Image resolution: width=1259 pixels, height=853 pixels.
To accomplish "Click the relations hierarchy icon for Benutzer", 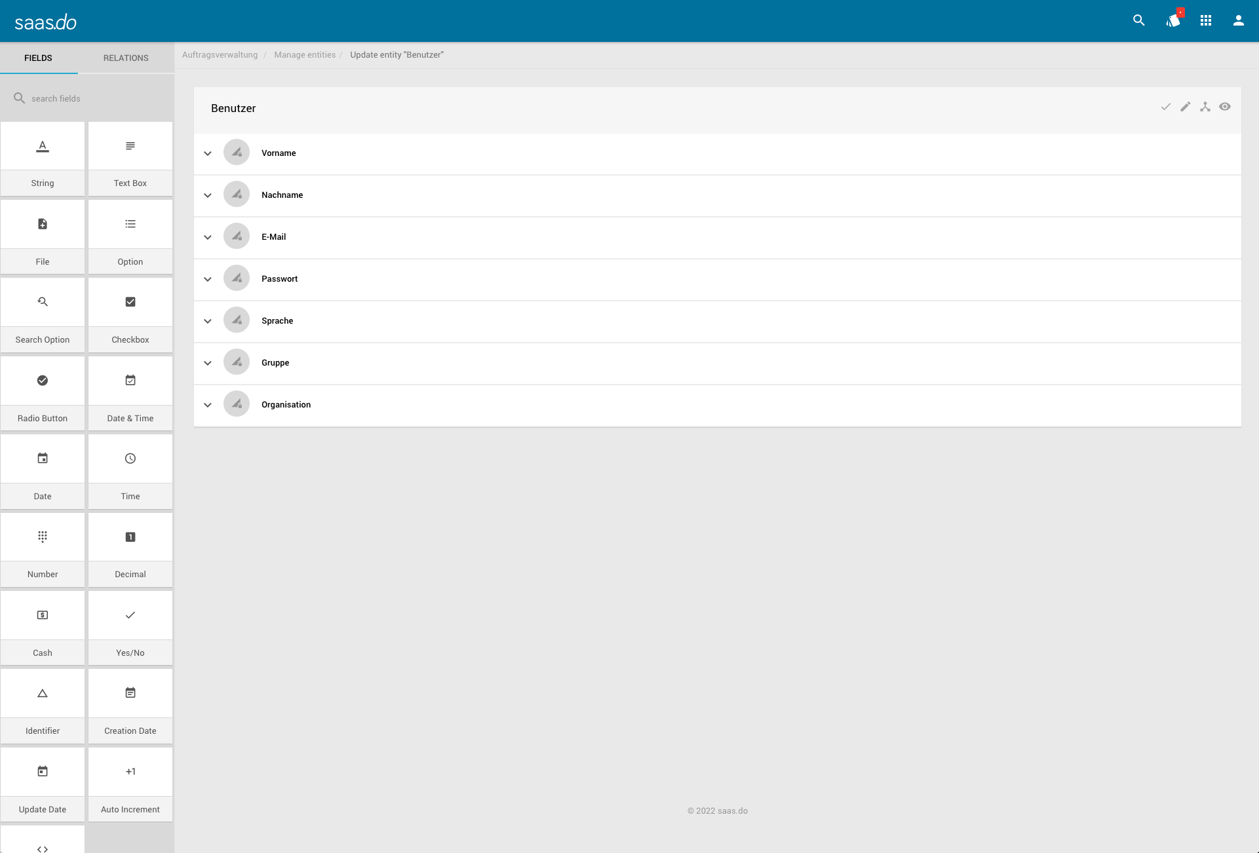I will [x=1205, y=107].
